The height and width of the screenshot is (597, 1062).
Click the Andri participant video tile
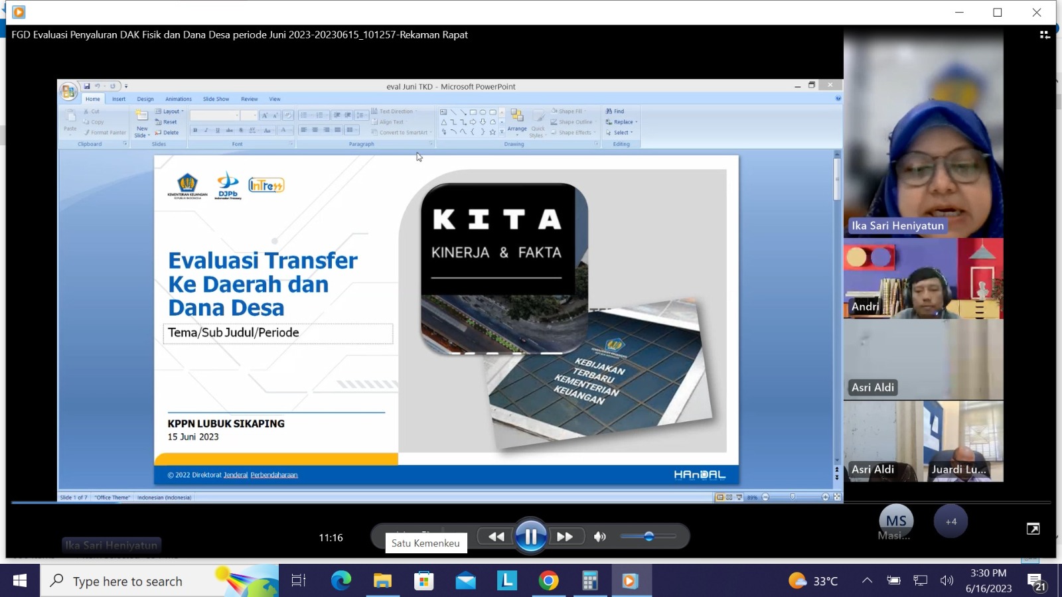pos(923,279)
